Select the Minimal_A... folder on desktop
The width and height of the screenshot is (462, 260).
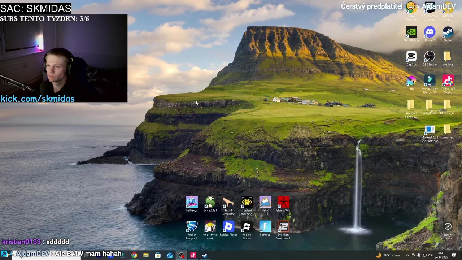tap(448, 107)
